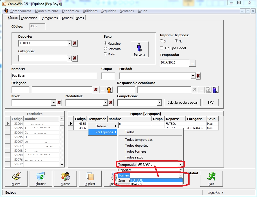257x197 pixels.
Task: Clear the Deporte field with red X
Action: pos(75,43)
